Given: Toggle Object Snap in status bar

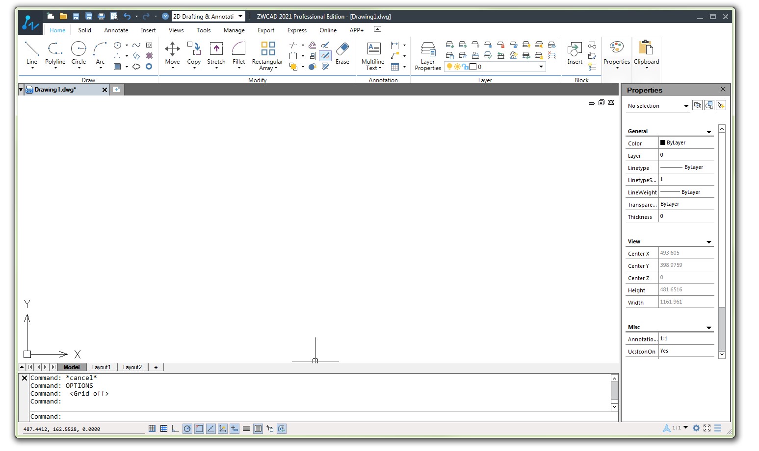Looking at the screenshot, I should (199, 428).
